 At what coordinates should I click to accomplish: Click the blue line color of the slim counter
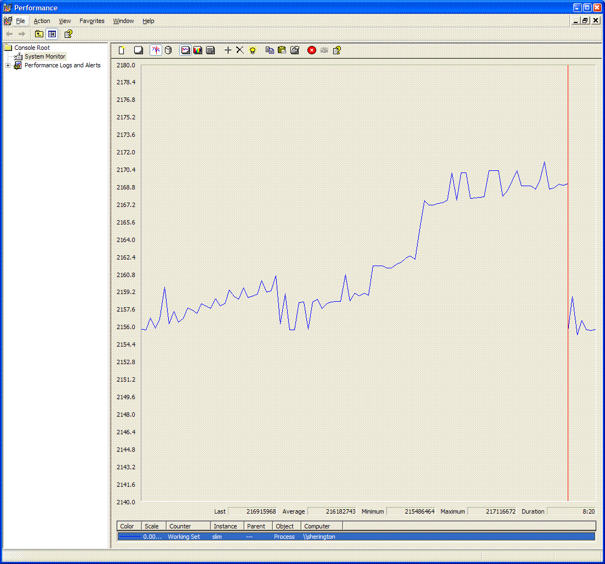pyautogui.click(x=130, y=537)
